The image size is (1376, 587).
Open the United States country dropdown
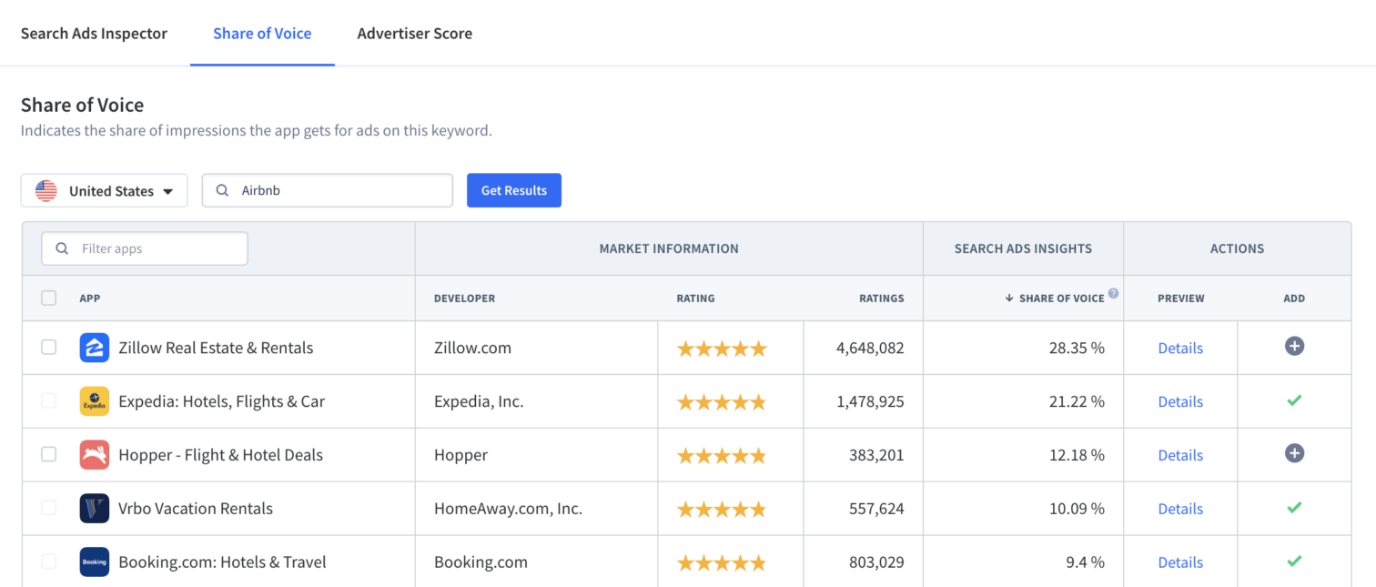[104, 190]
